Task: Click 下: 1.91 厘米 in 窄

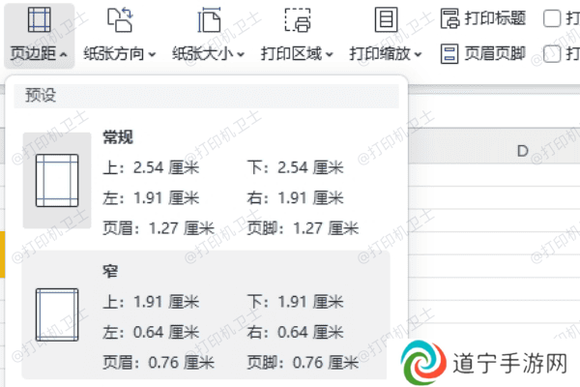Action: point(295,302)
